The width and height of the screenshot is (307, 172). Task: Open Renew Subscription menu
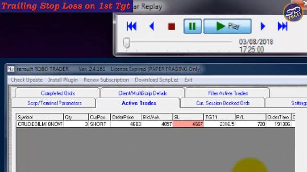click(106, 80)
